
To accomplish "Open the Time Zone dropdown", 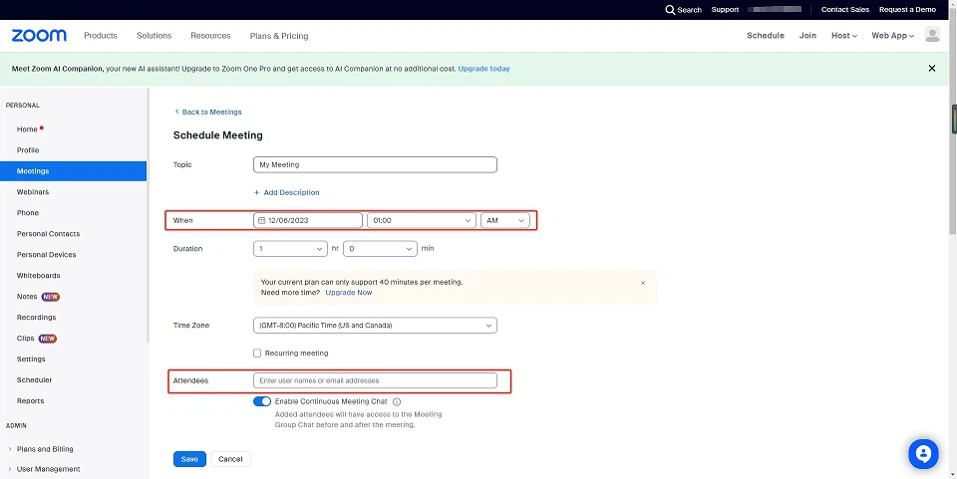I will pos(375,326).
